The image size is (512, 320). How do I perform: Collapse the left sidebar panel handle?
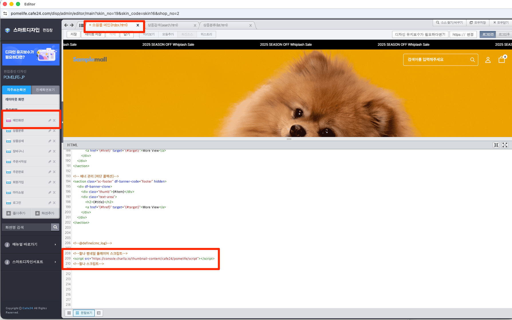[x=62, y=122]
